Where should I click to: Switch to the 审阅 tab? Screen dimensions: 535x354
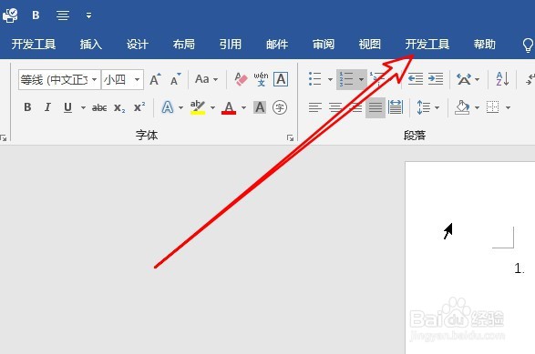324,45
